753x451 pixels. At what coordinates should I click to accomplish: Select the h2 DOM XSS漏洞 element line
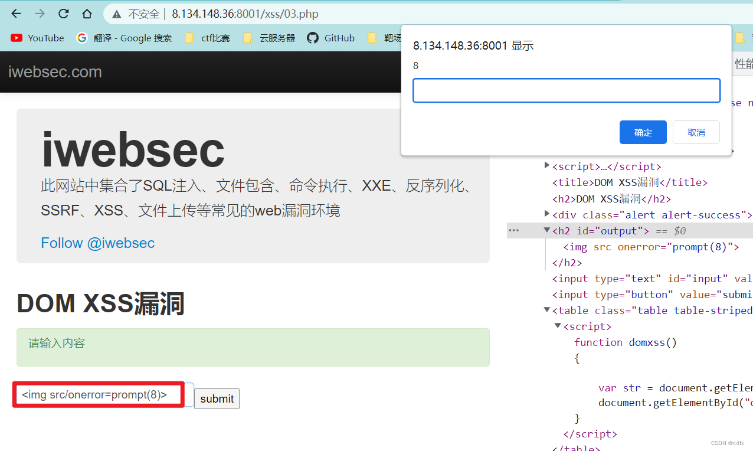coord(611,199)
